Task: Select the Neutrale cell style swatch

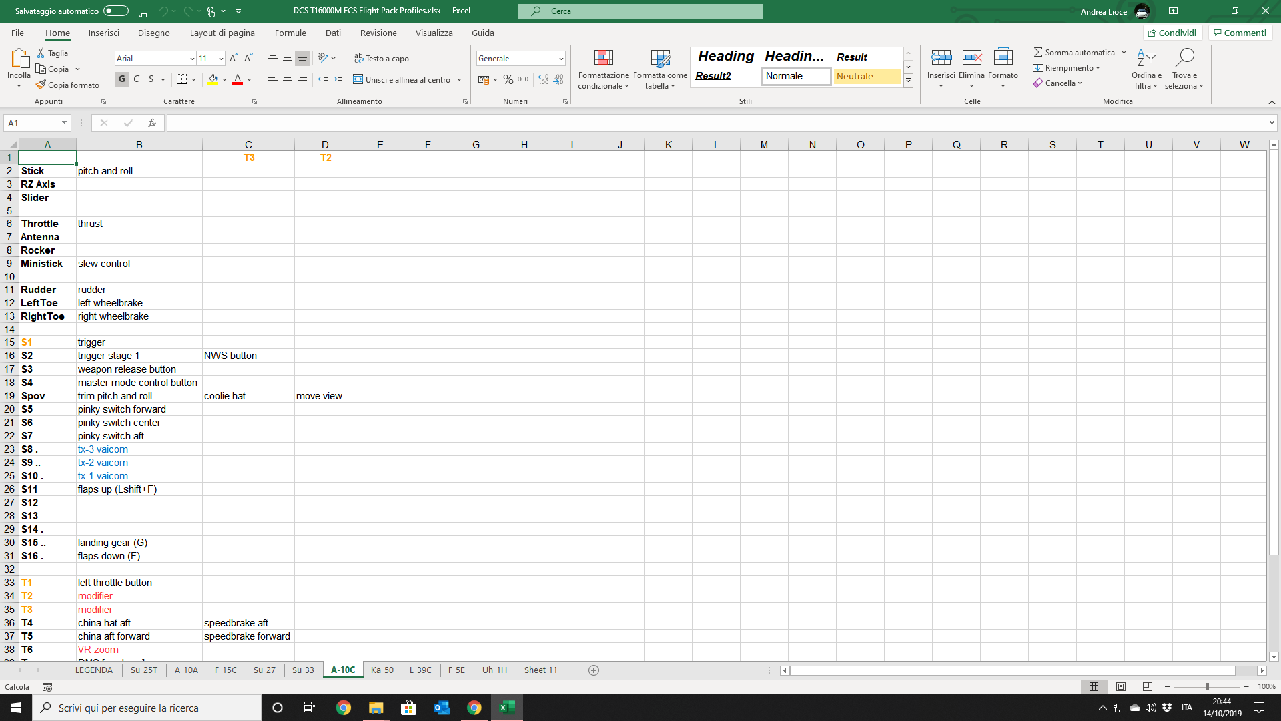Action: tap(866, 76)
